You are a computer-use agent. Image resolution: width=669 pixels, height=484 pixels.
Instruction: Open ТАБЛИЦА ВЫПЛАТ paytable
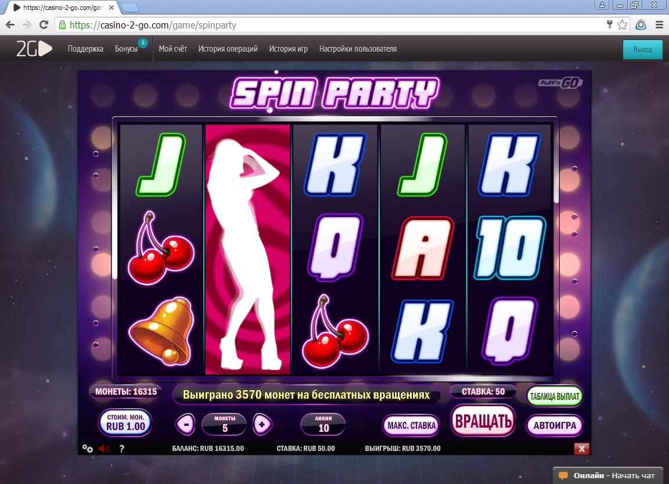(x=554, y=396)
